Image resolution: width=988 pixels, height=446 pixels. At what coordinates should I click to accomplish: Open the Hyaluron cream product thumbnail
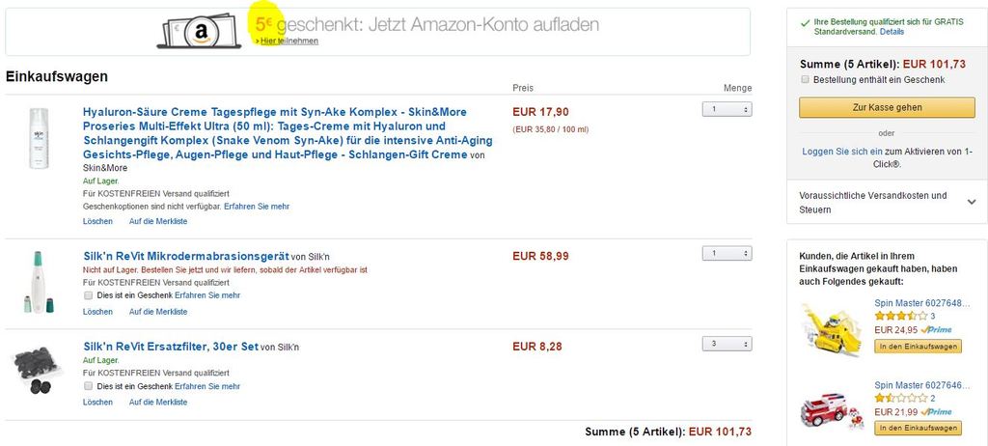coord(39,139)
